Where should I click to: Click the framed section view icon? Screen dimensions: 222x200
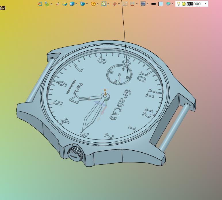point(104,4)
